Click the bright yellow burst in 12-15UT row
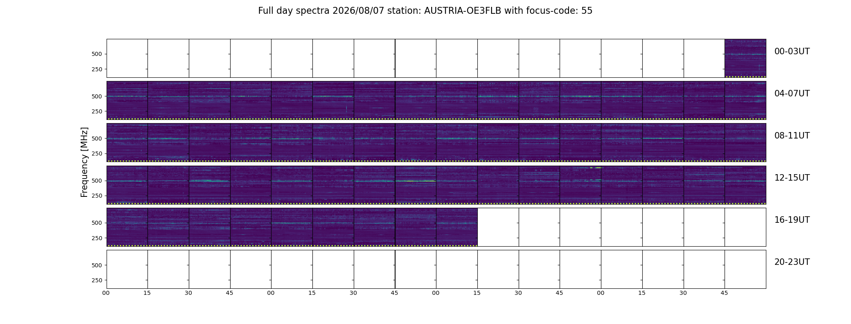This screenshot has height=324, width=851. [596, 168]
